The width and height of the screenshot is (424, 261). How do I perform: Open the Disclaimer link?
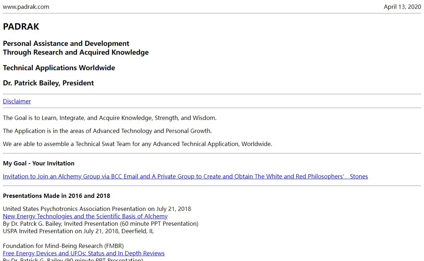[17, 101]
